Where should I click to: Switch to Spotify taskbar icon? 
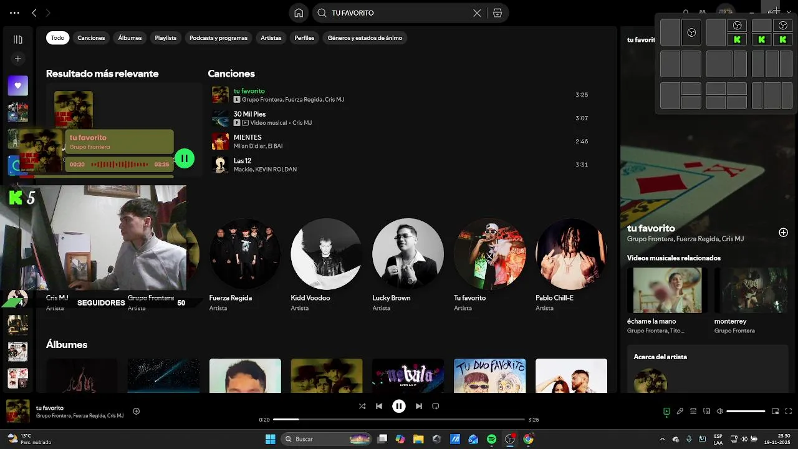491,439
